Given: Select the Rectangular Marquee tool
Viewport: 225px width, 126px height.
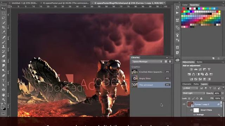Looking at the screenshot, I should coord(4,13).
